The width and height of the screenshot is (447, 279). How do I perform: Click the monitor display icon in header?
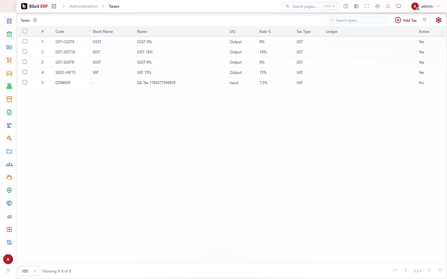point(399,6)
